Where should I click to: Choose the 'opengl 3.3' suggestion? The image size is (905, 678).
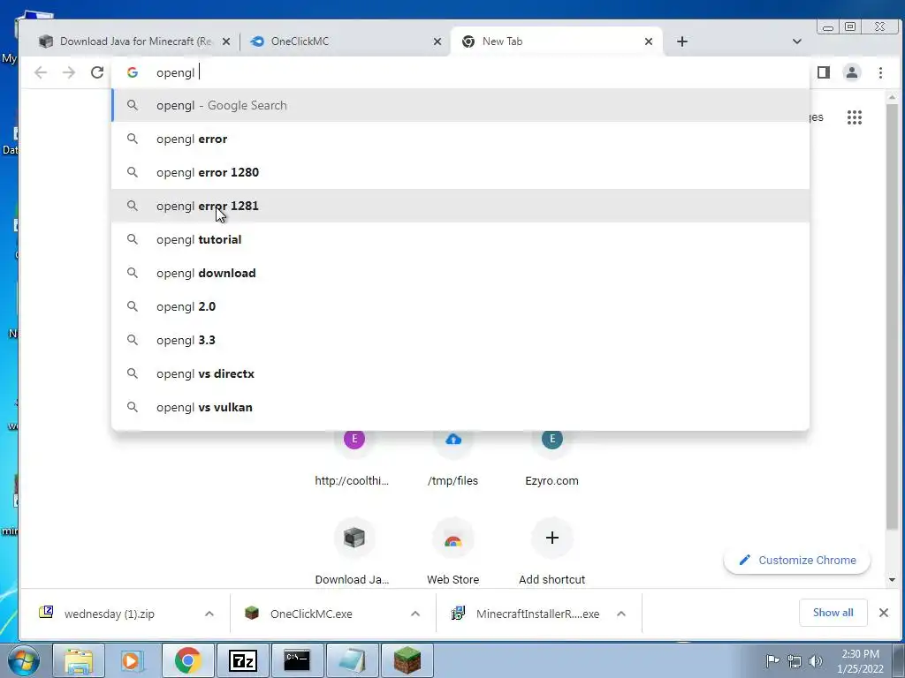click(460, 340)
